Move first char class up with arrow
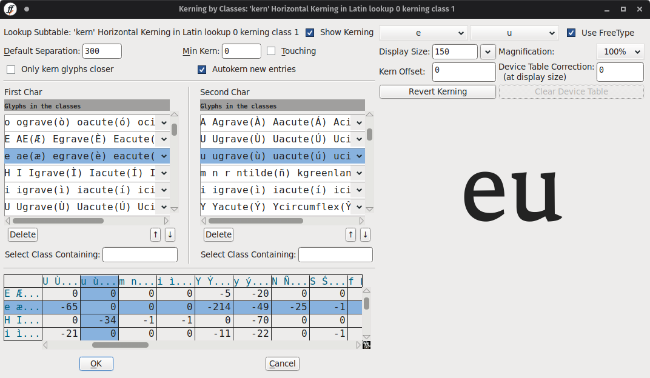Image resolution: width=650 pixels, height=378 pixels. [155, 235]
